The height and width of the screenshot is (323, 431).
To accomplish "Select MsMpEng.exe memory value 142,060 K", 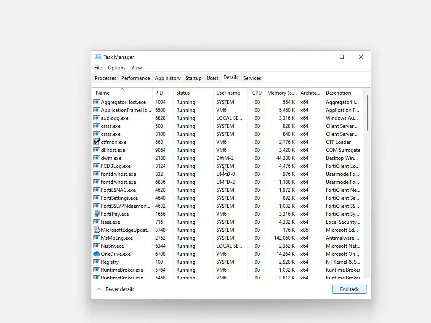I will click(x=284, y=238).
